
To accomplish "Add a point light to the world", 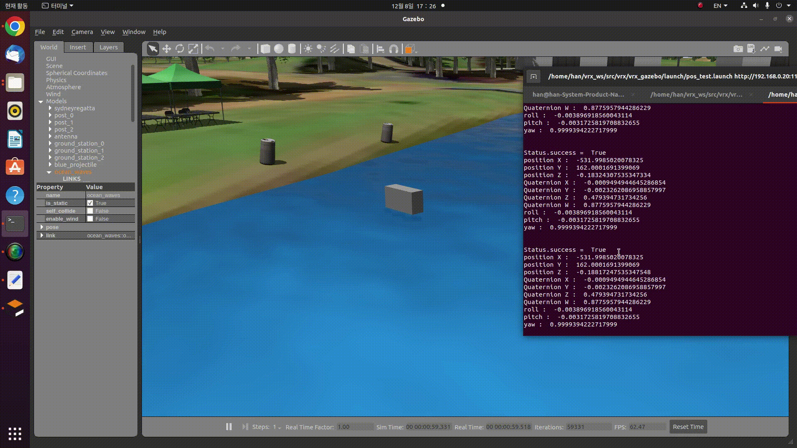I will (308, 49).
